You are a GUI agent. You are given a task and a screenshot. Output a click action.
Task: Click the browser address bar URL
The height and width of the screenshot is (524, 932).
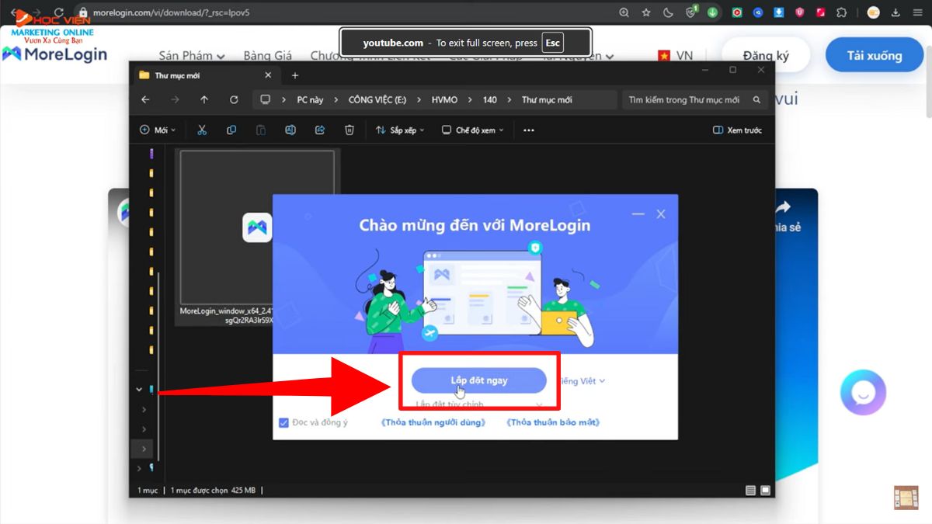coord(171,12)
